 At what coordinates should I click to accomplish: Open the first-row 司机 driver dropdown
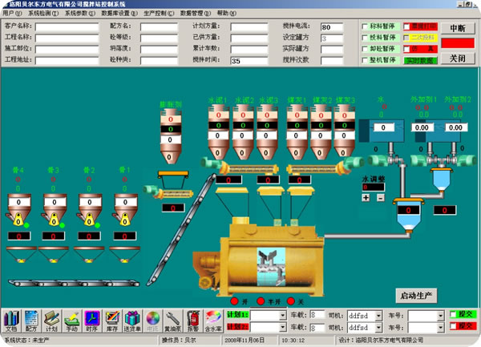coord(378,316)
